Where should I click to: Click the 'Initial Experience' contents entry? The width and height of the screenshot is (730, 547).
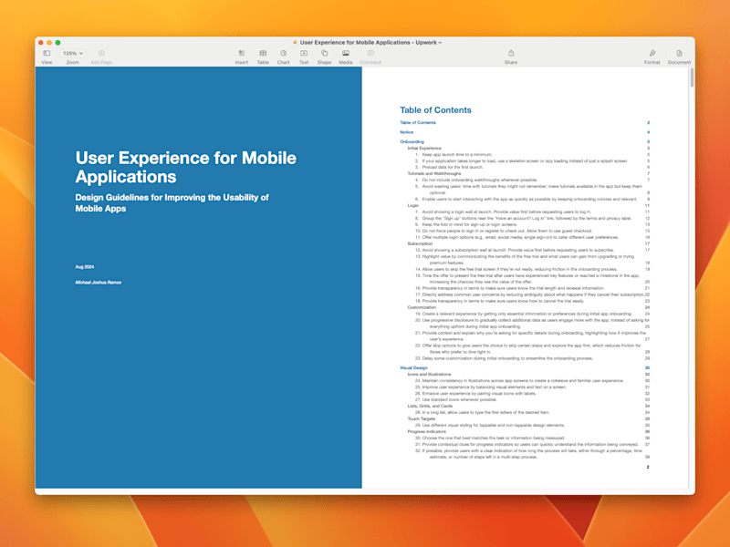424,149
